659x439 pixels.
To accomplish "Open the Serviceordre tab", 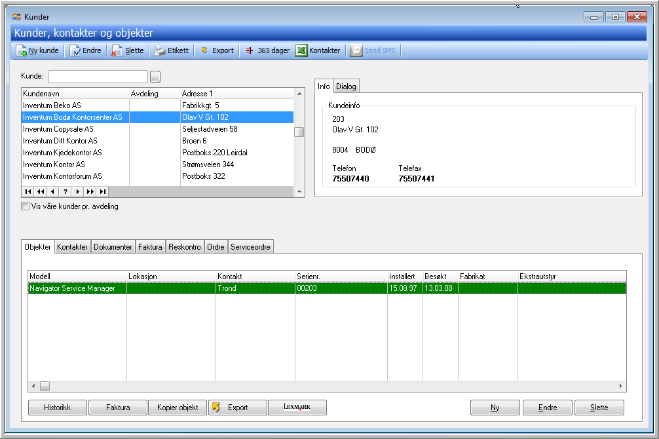I will pos(250,247).
